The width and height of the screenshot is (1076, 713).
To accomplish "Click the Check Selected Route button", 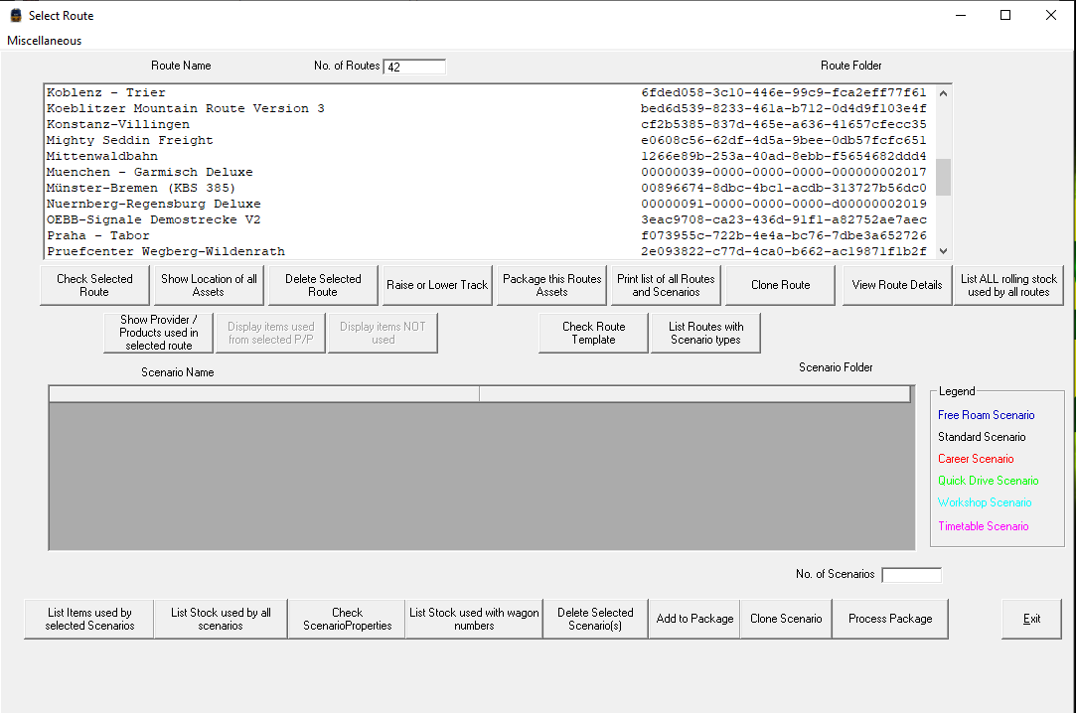I will pos(94,285).
